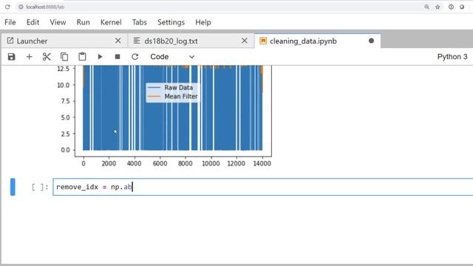
Task: Restart the kernel with the circular arrow icon
Action: coord(135,57)
